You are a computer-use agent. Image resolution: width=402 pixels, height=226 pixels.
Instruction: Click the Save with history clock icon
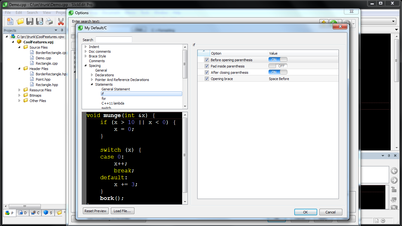(x=40, y=21)
